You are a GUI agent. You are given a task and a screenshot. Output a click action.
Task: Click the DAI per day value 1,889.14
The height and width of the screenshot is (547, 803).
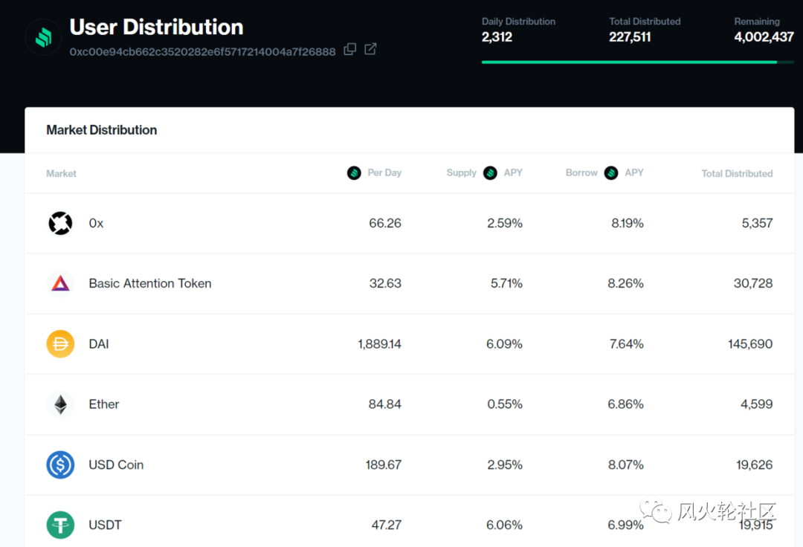click(379, 344)
